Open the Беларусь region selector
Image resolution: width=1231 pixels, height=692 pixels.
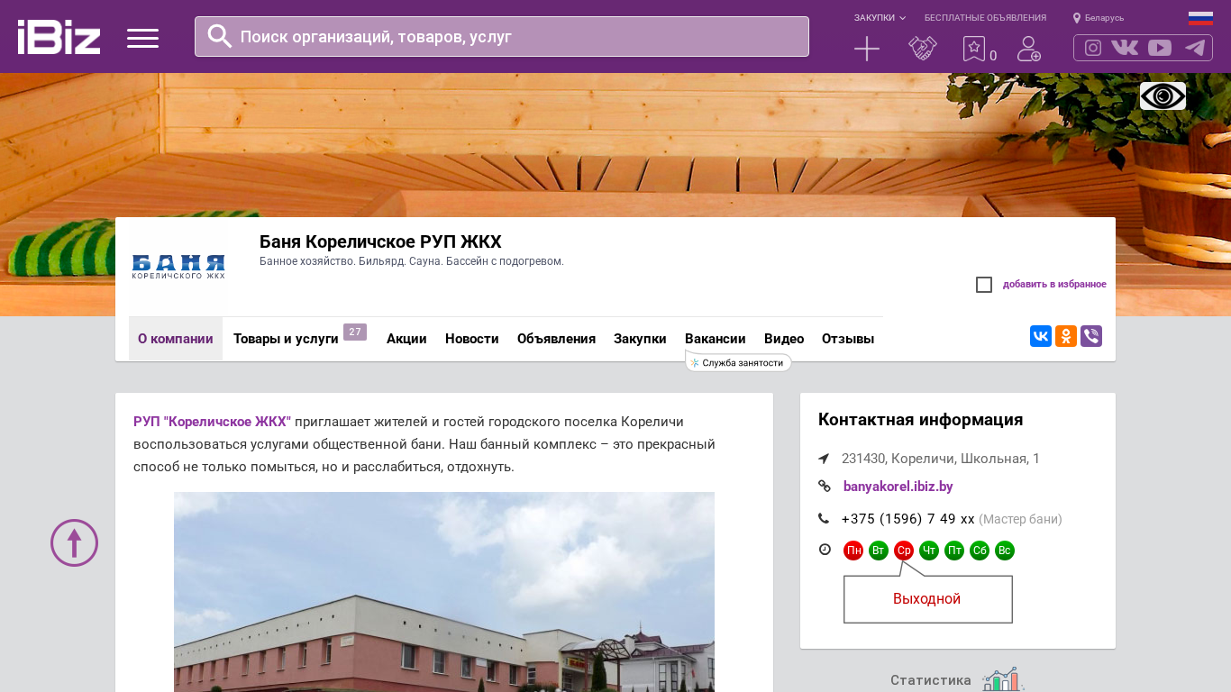click(x=1104, y=18)
